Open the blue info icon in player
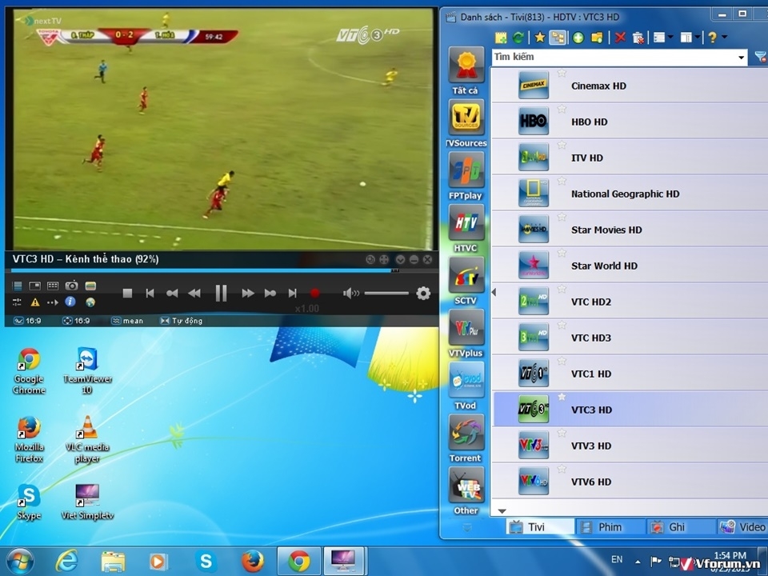Viewport: 768px width, 576px height. click(x=70, y=302)
